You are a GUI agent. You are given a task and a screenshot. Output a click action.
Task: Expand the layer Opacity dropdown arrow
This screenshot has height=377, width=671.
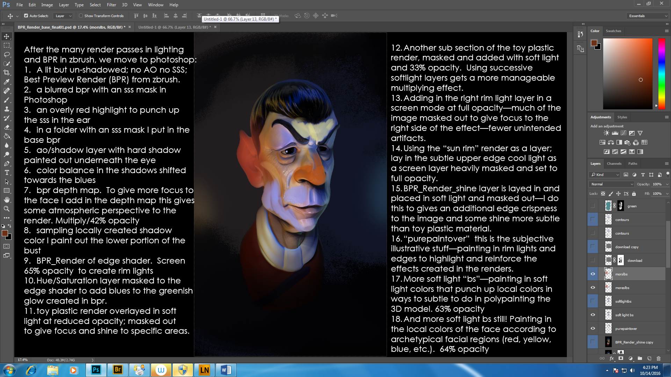(x=667, y=184)
